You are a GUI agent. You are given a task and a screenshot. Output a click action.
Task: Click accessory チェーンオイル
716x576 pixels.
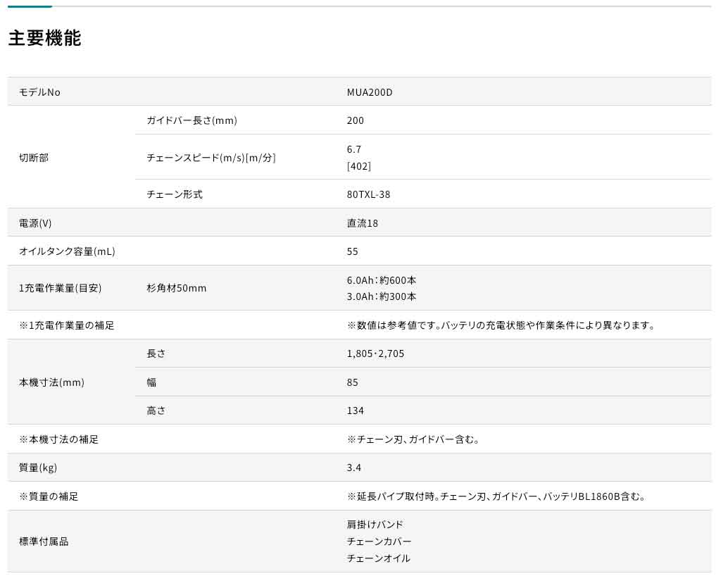(379, 558)
